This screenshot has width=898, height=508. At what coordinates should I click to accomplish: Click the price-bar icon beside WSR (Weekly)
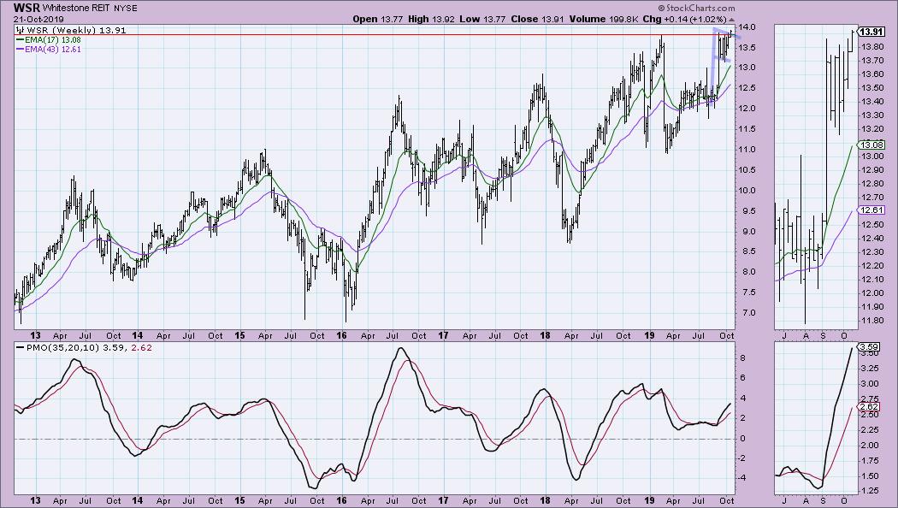click(20, 30)
